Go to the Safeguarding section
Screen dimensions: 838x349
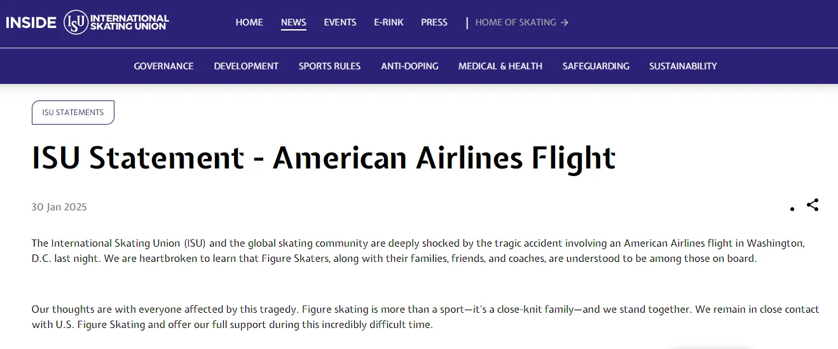pos(596,66)
